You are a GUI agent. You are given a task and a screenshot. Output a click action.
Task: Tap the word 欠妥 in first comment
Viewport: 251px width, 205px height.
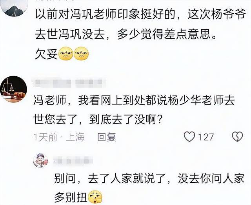click(x=46, y=54)
